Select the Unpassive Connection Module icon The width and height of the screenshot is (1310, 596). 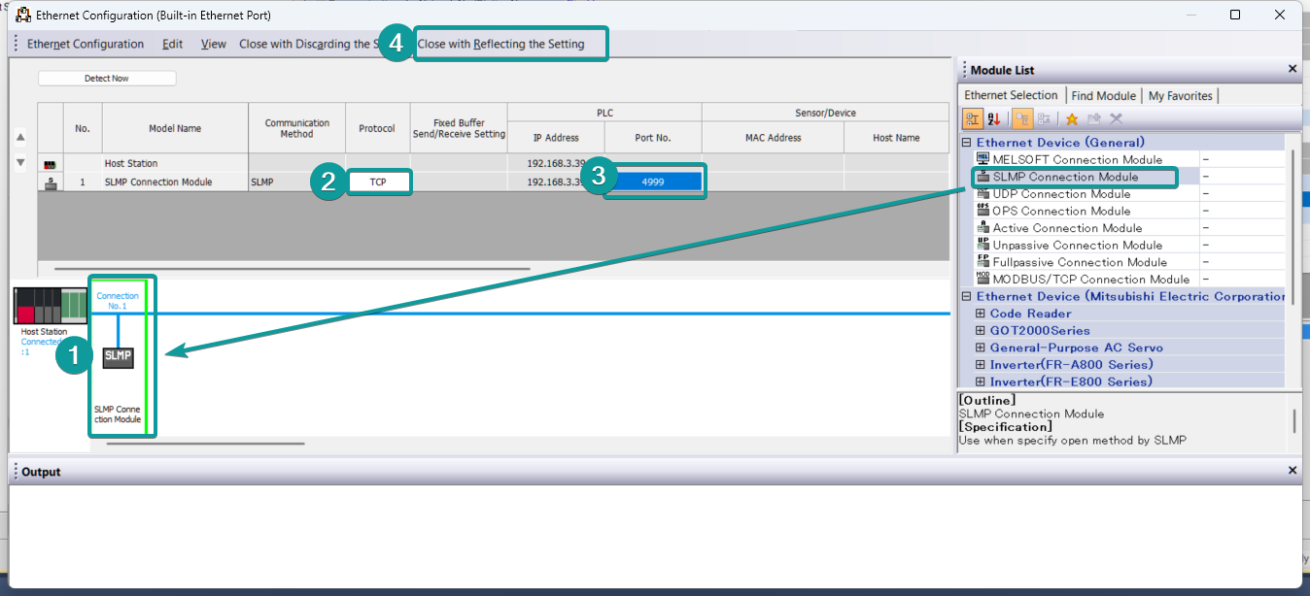click(983, 245)
